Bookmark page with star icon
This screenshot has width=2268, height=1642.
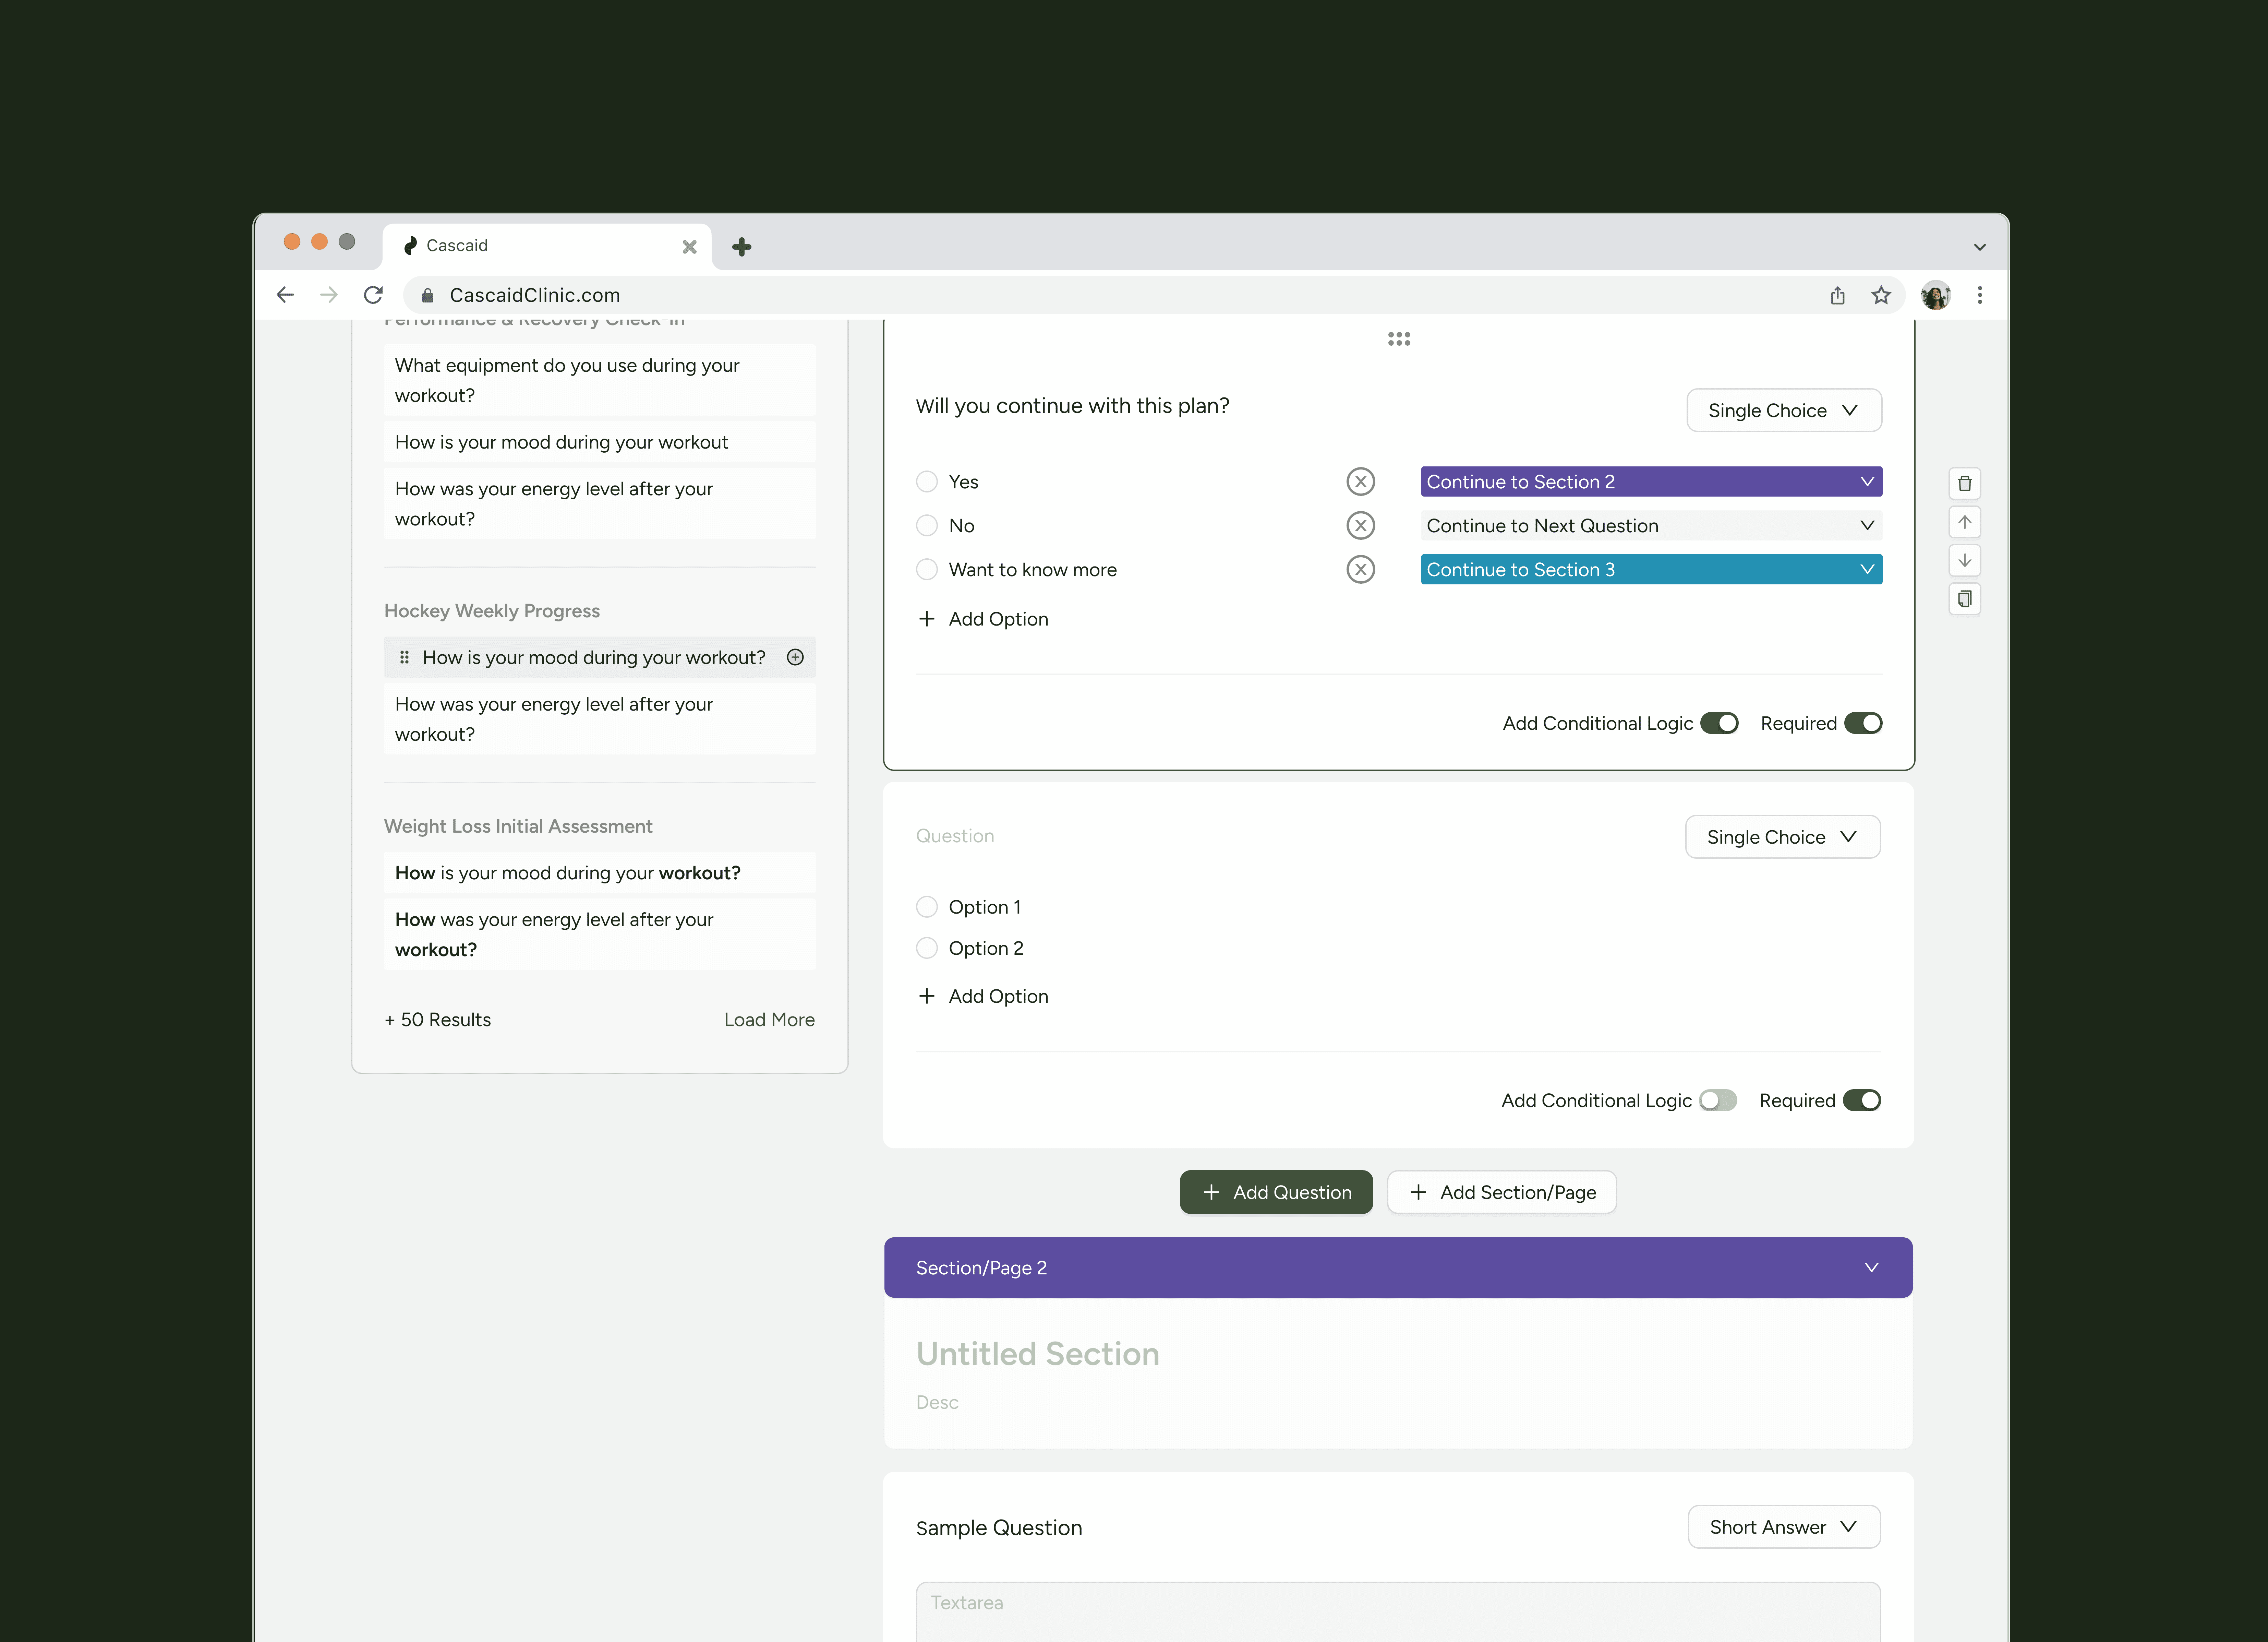(x=1881, y=295)
